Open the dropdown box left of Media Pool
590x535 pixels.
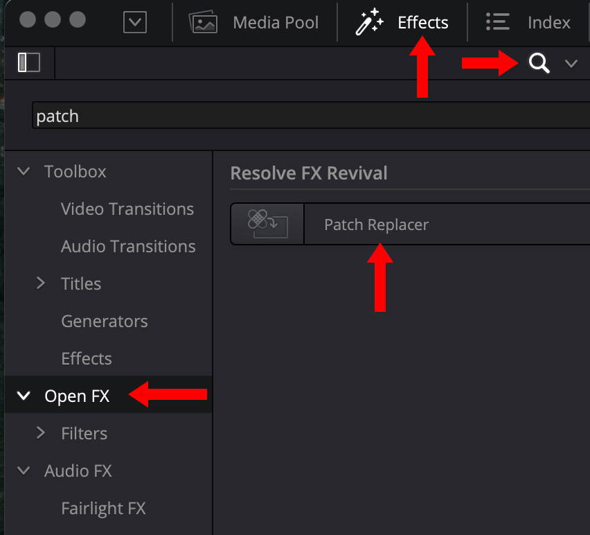pos(135,23)
